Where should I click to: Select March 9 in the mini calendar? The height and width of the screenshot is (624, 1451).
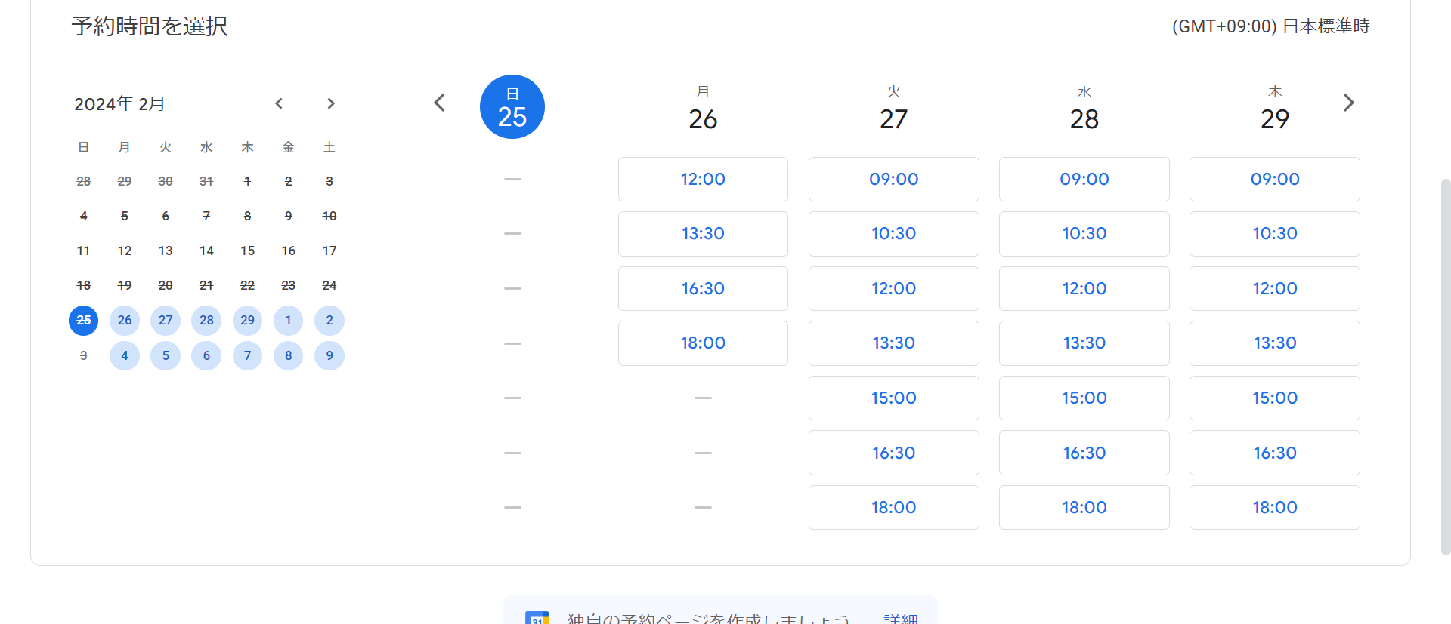(x=329, y=355)
